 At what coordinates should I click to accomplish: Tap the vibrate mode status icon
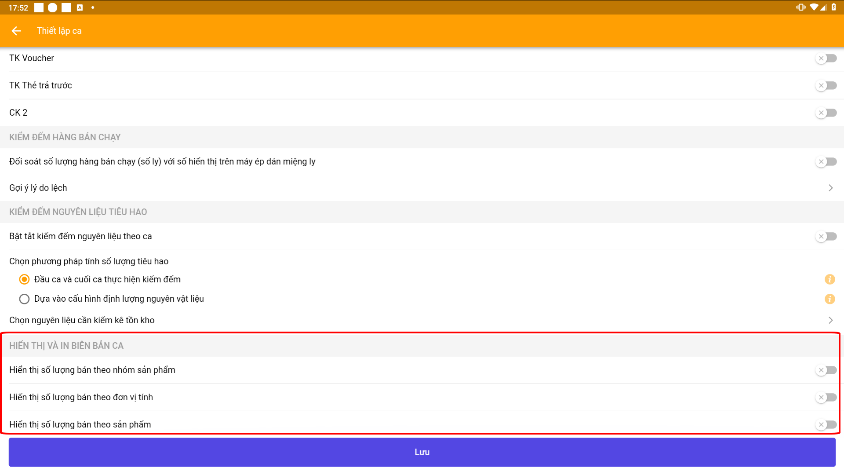[x=800, y=7]
